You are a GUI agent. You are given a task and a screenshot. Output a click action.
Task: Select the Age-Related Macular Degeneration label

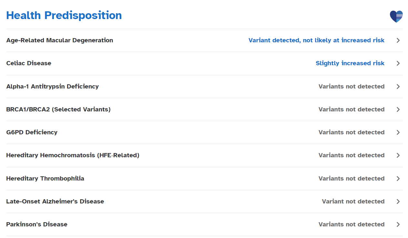click(60, 40)
